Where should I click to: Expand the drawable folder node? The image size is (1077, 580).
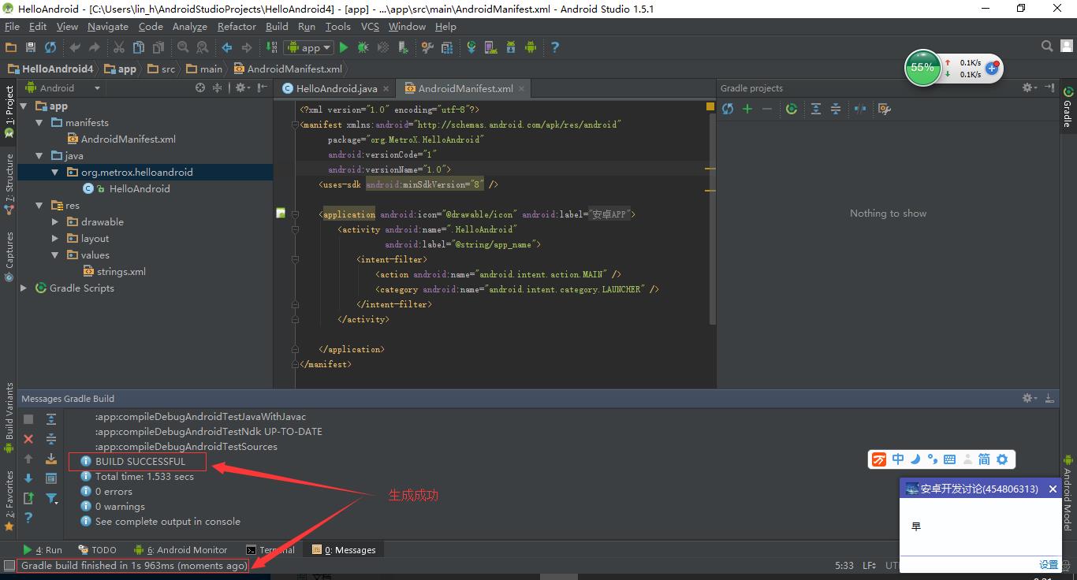coord(55,222)
